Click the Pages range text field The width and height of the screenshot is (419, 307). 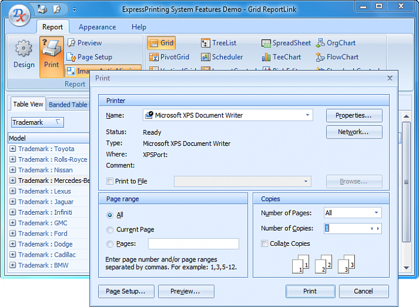tap(193, 244)
